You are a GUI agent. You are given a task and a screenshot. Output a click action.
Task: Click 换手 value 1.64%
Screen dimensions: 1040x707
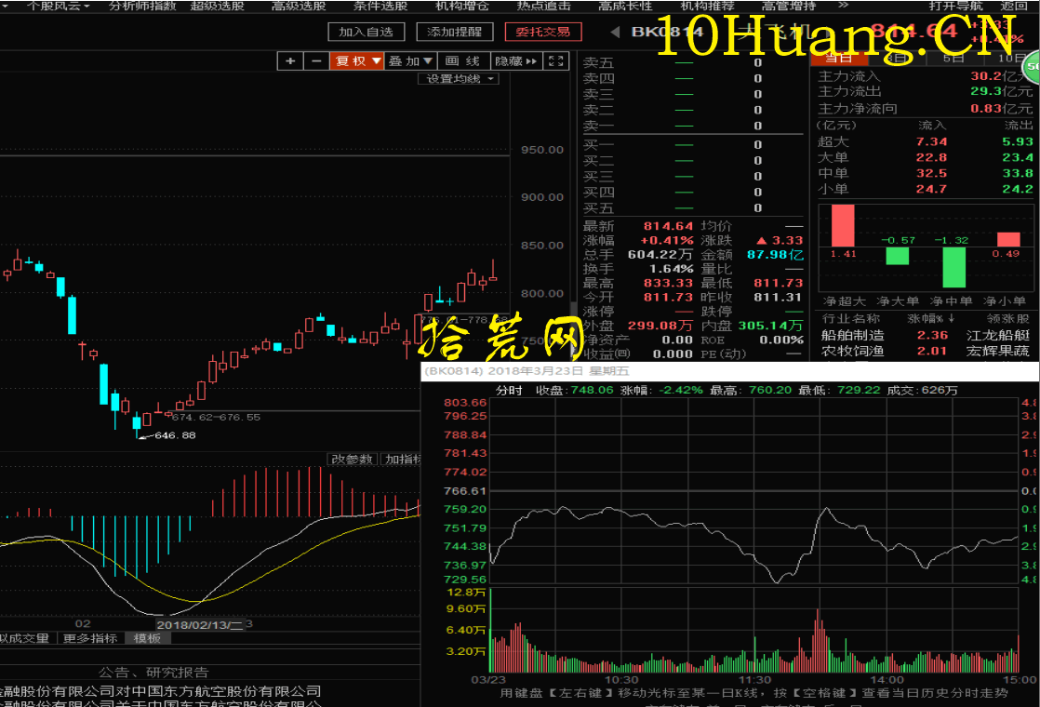click(672, 269)
